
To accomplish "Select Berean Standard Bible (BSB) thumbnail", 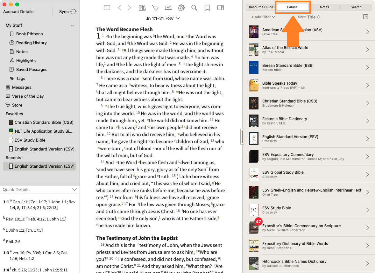I will [254, 67].
